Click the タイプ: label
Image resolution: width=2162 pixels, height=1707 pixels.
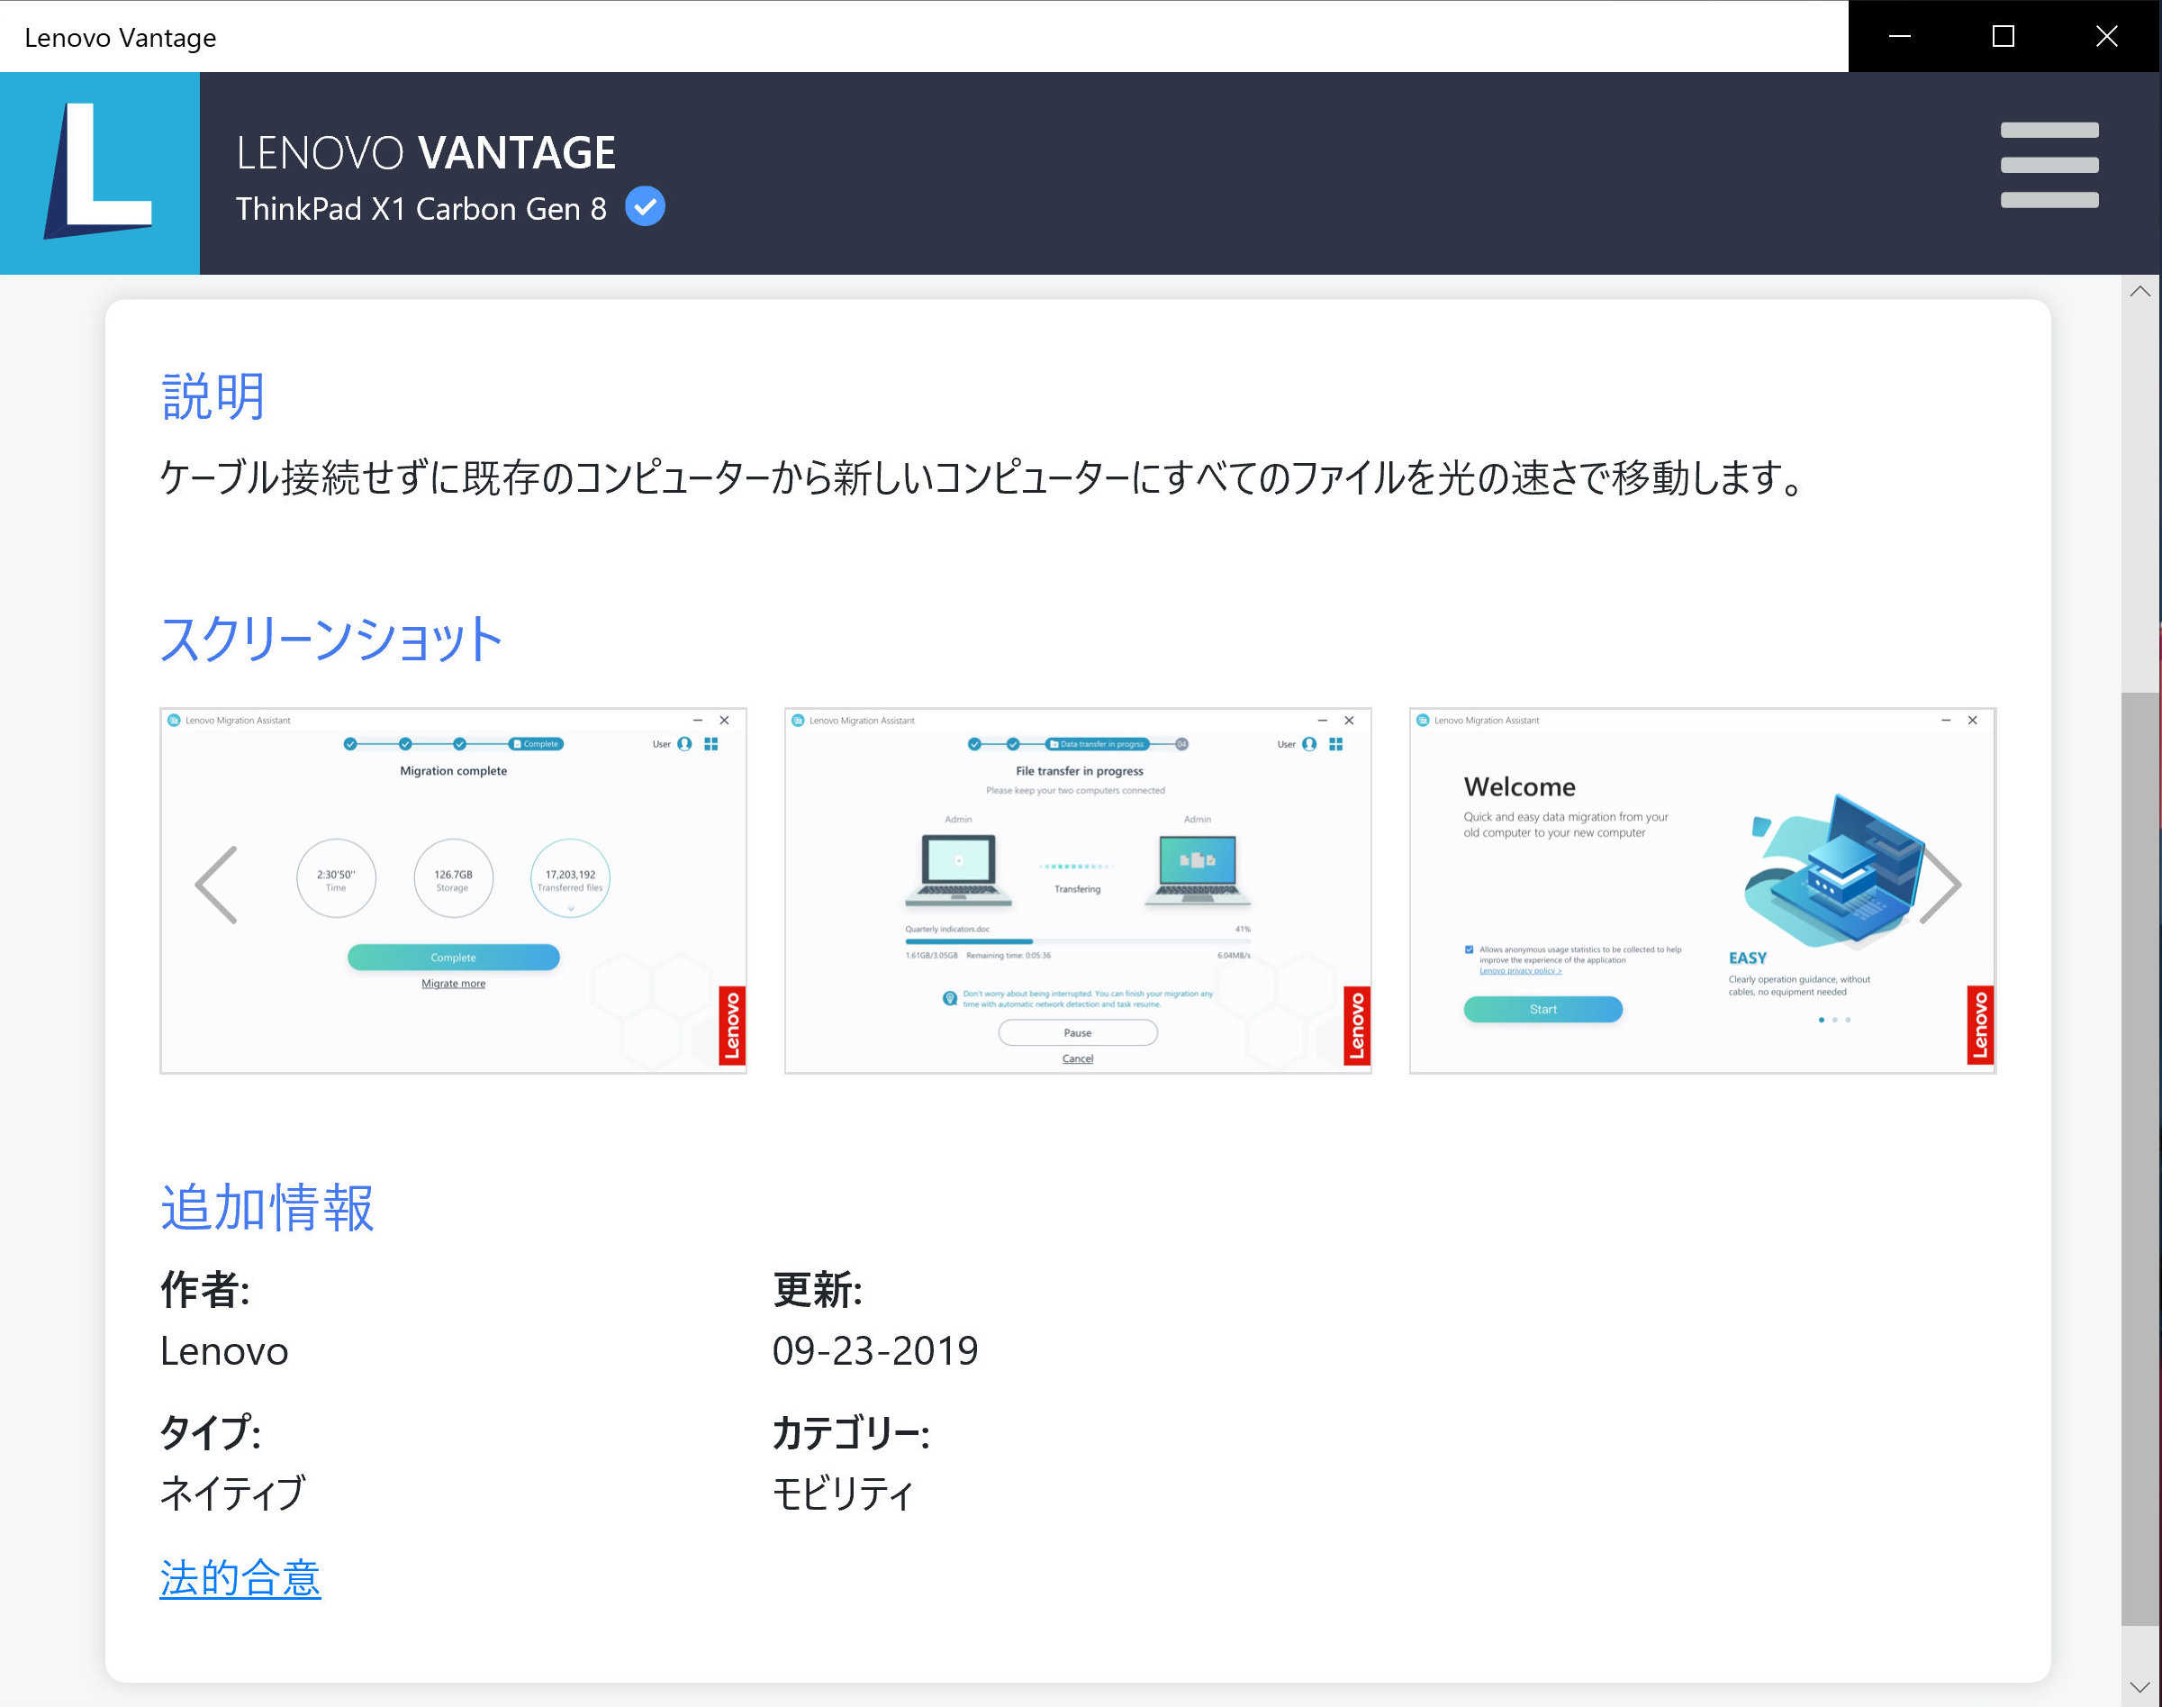point(211,1431)
